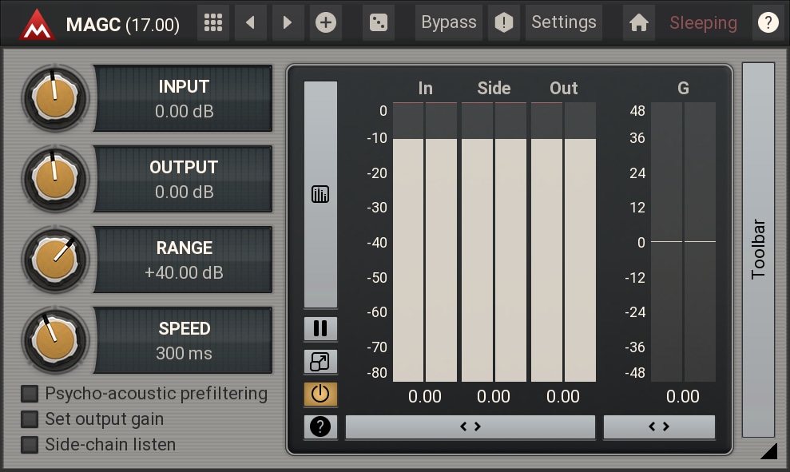790x472 pixels.
Task: Open the Settings menu
Action: (563, 22)
